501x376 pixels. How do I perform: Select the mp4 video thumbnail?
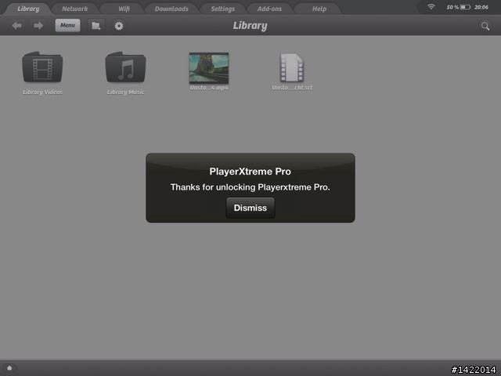209,68
